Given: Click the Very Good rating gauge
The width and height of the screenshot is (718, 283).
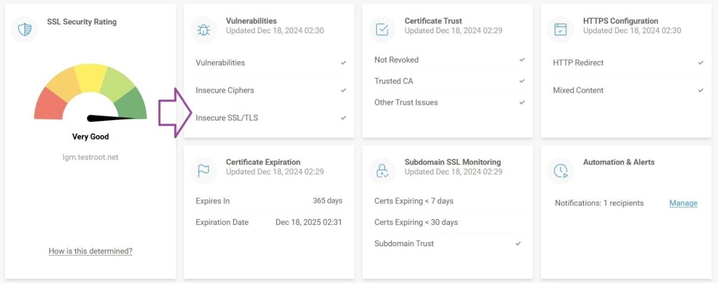Looking at the screenshot, I should (x=90, y=93).
